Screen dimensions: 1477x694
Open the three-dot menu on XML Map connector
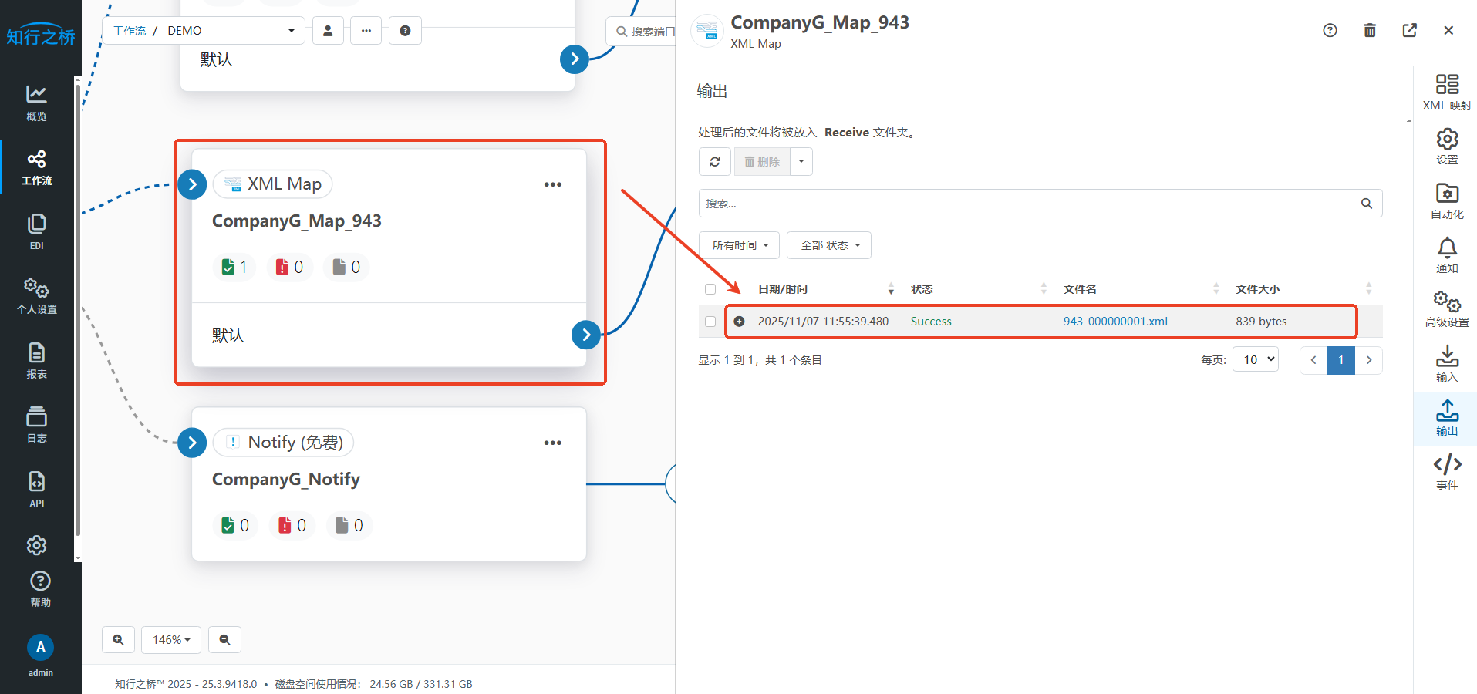point(552,184)
